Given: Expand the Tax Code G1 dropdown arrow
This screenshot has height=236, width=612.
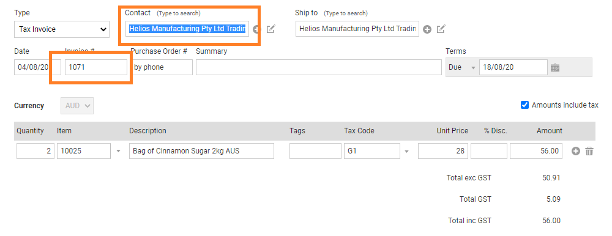Looking at the screenshot, I should (x=406, y=152).
